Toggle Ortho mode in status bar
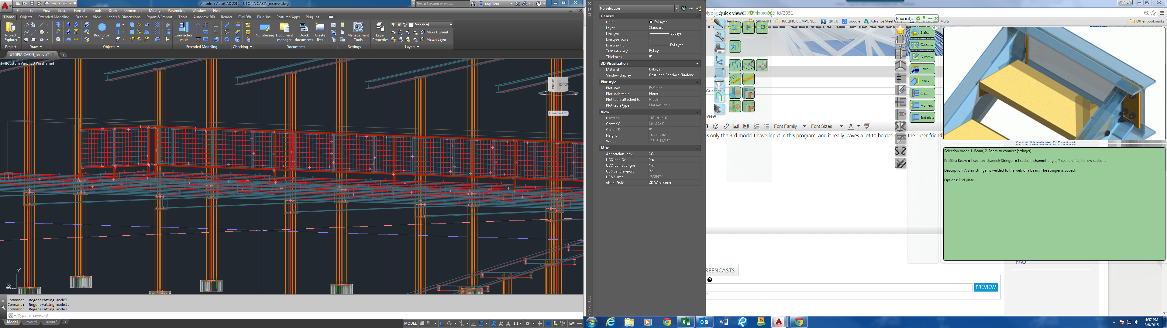Screen dimensions: 1167x328 [x=442, y=323]
